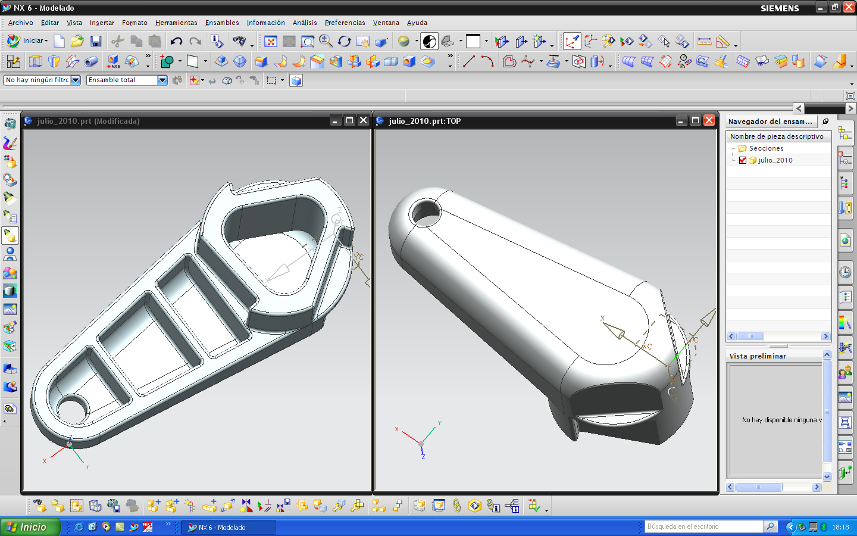Expand the binoculars toolbar options arrow
The image size is (857, 536).
(252, 45)
